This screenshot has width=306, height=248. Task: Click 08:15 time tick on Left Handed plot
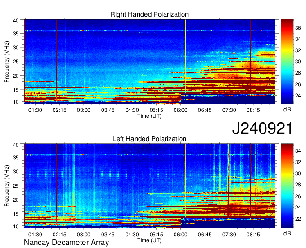coord(253,235)
